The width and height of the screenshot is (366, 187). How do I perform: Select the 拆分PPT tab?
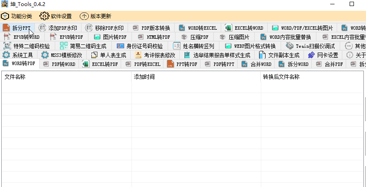click(18, 28)
